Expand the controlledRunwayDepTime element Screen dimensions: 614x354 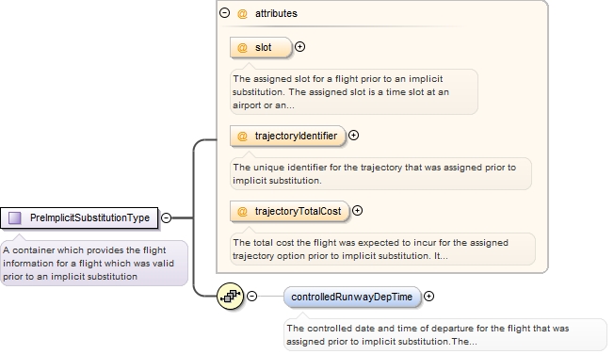click(x=428, y=296)
